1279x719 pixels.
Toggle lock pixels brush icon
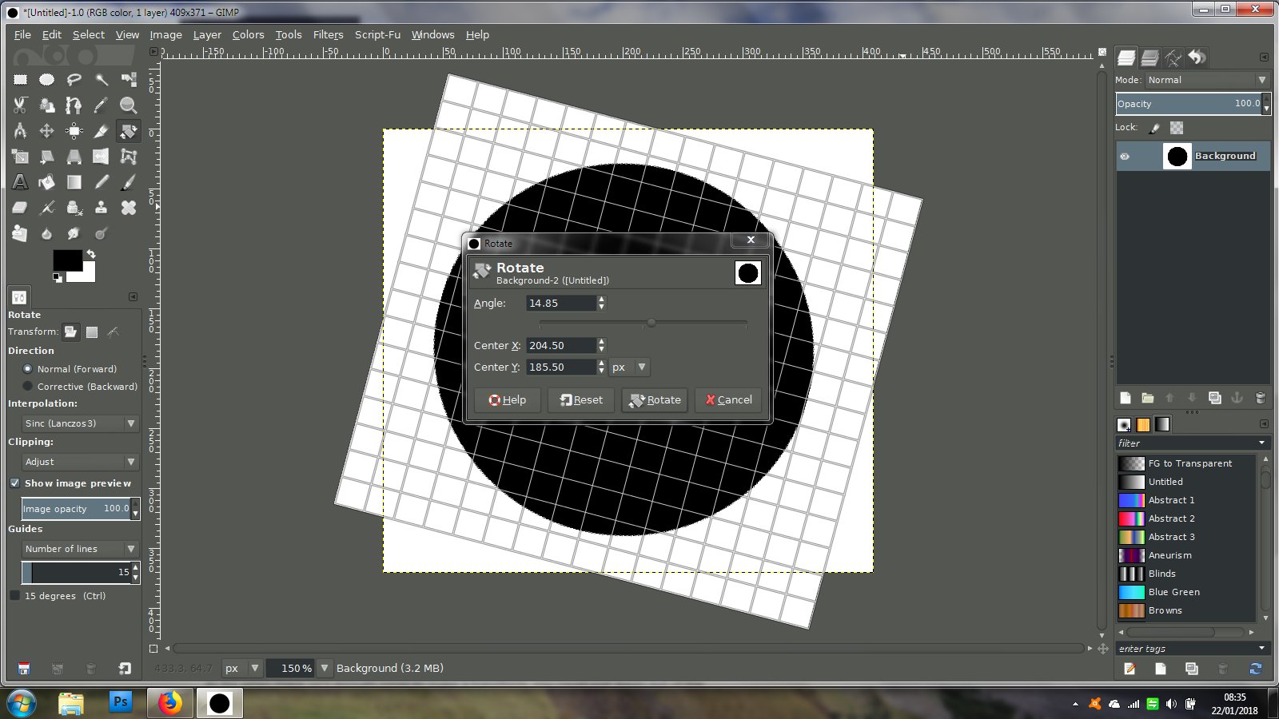1154,128
